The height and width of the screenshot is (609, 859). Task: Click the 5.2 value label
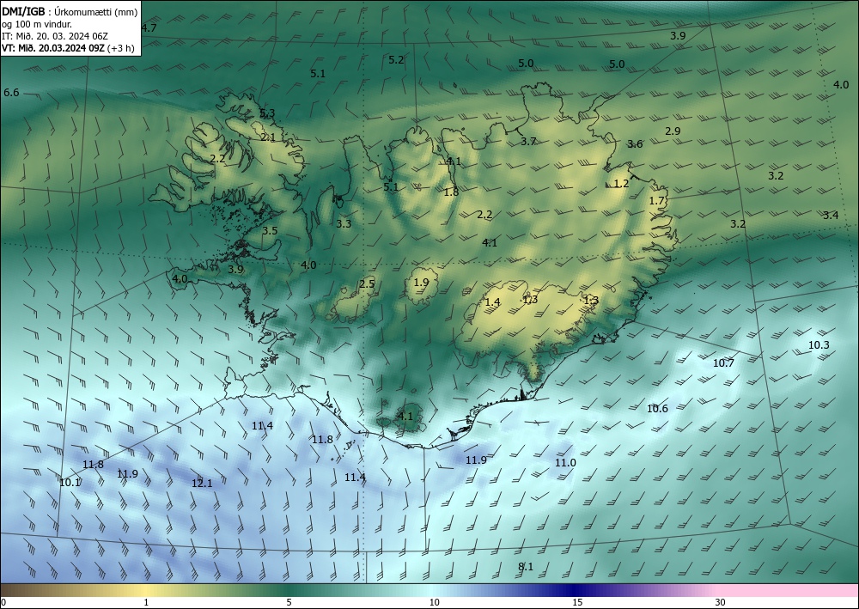pos(396,59)
